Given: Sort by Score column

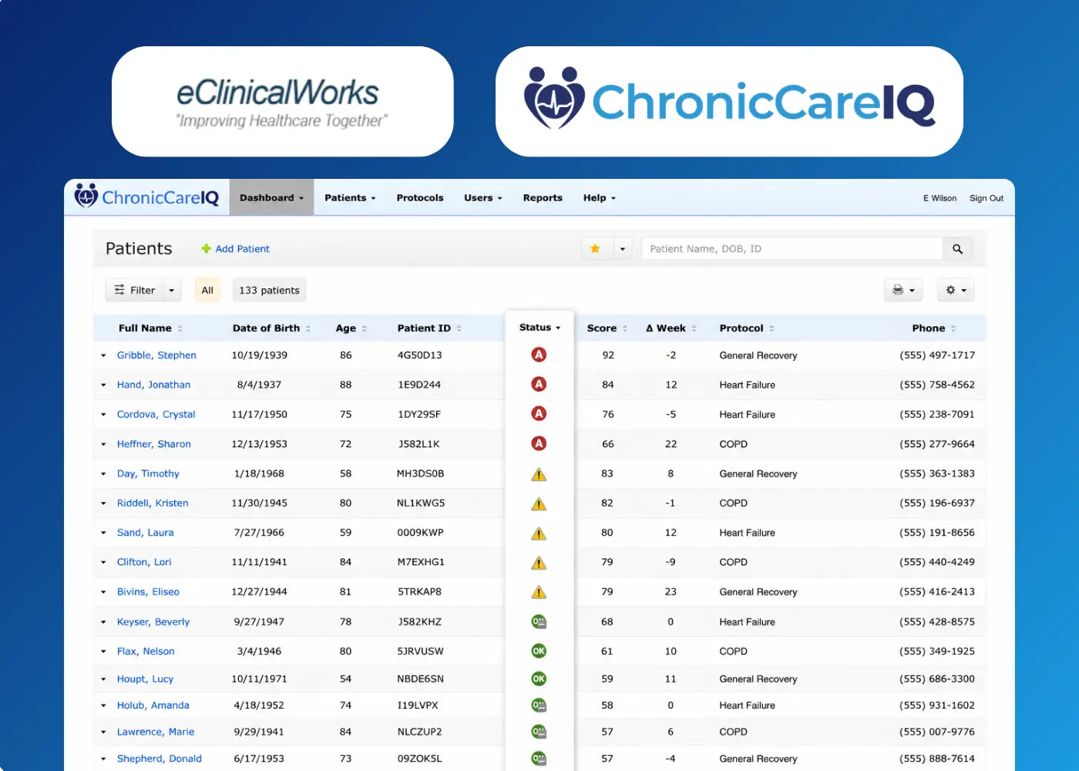Looking at the screenshot, I should (x=607, y=328).
